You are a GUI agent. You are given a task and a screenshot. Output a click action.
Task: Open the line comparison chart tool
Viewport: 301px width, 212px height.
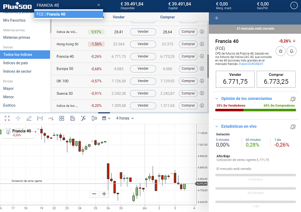(51, 118)
